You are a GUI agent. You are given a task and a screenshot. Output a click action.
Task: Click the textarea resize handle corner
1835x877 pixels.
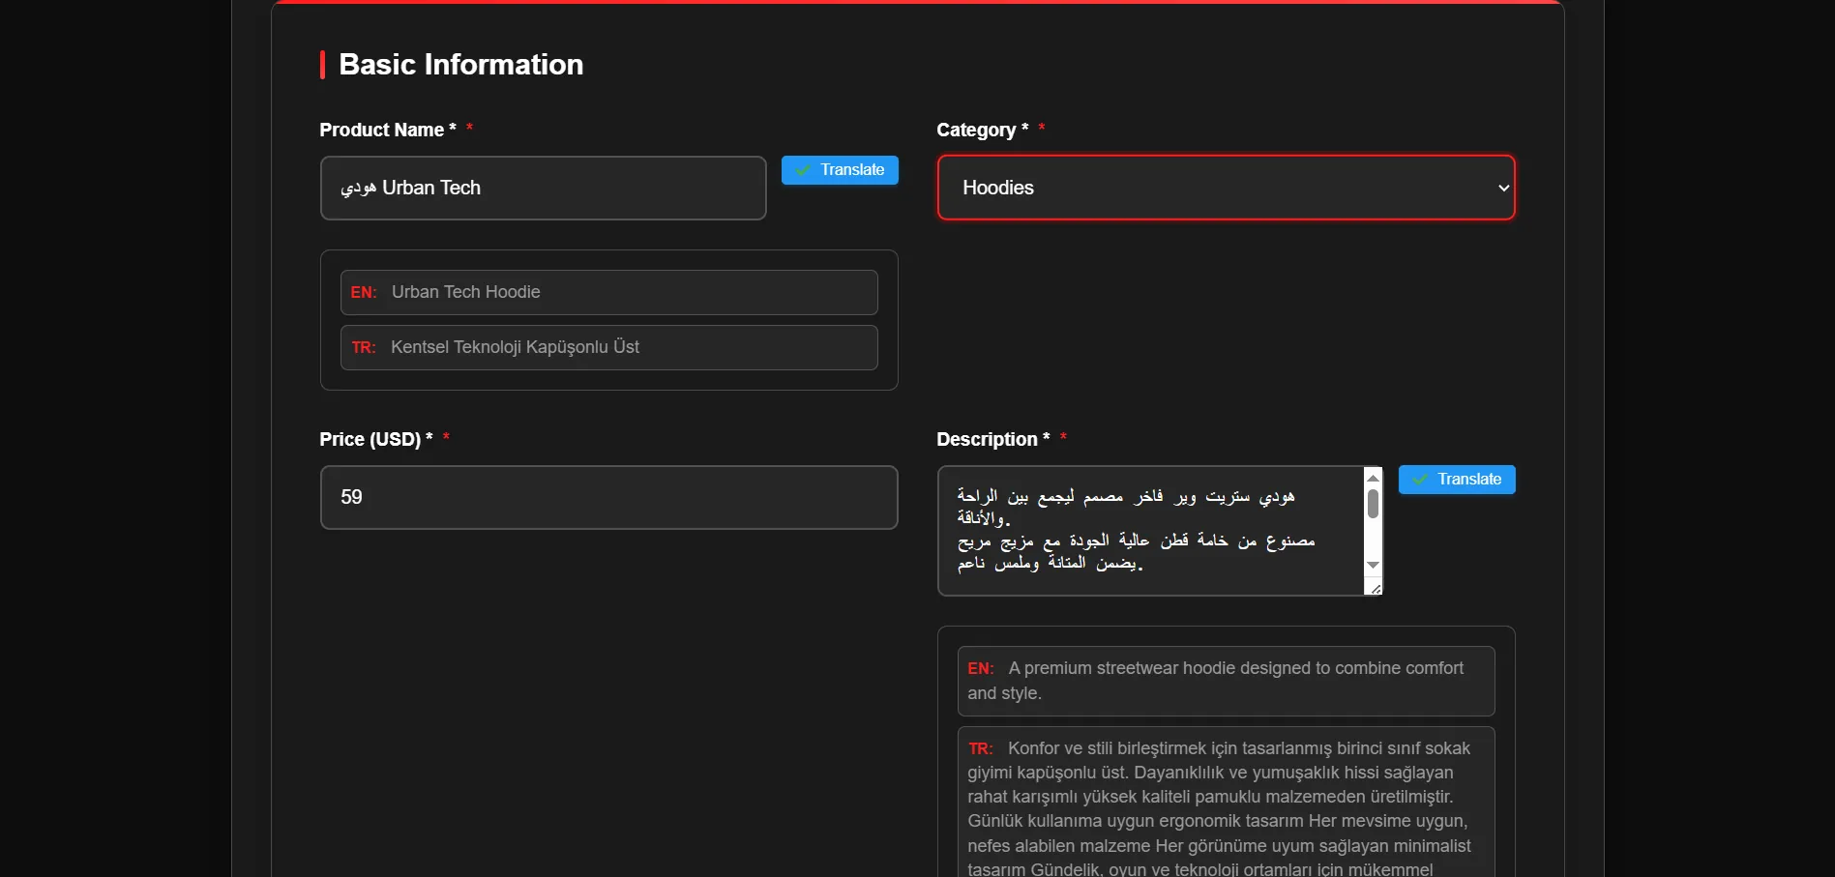click(x=1374, y=587)
